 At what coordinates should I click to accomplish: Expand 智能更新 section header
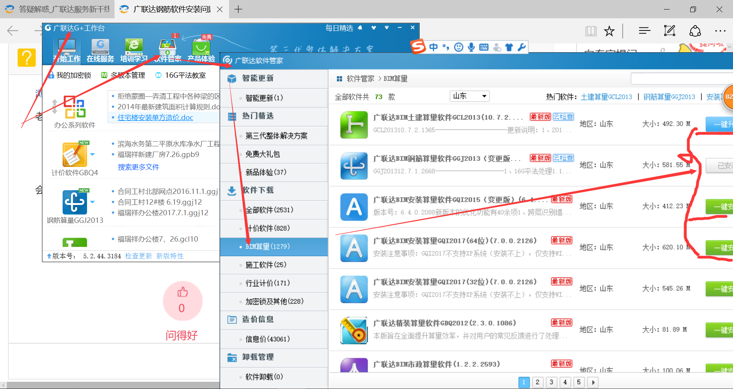[x=274, y=78]
